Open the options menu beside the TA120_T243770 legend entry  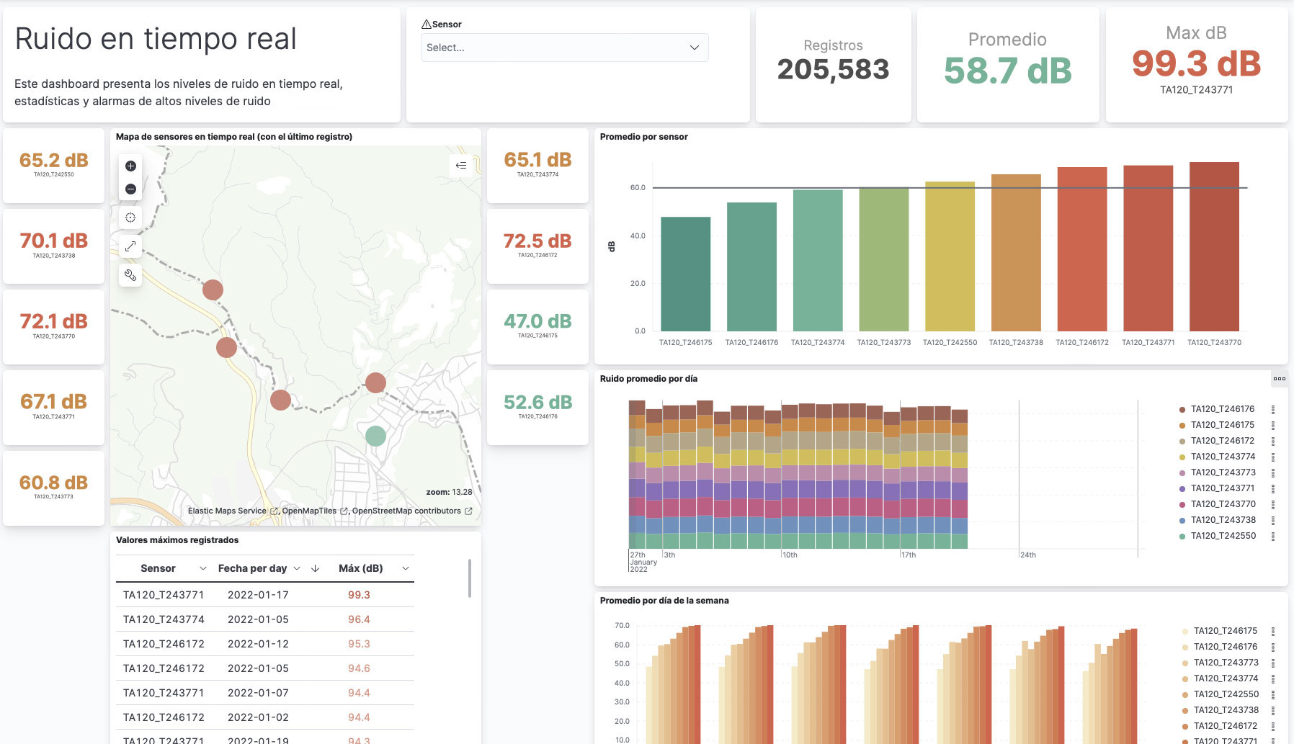point(1273,504)
